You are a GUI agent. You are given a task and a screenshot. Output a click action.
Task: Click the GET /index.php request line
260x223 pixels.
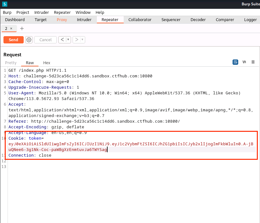[38, 70]
